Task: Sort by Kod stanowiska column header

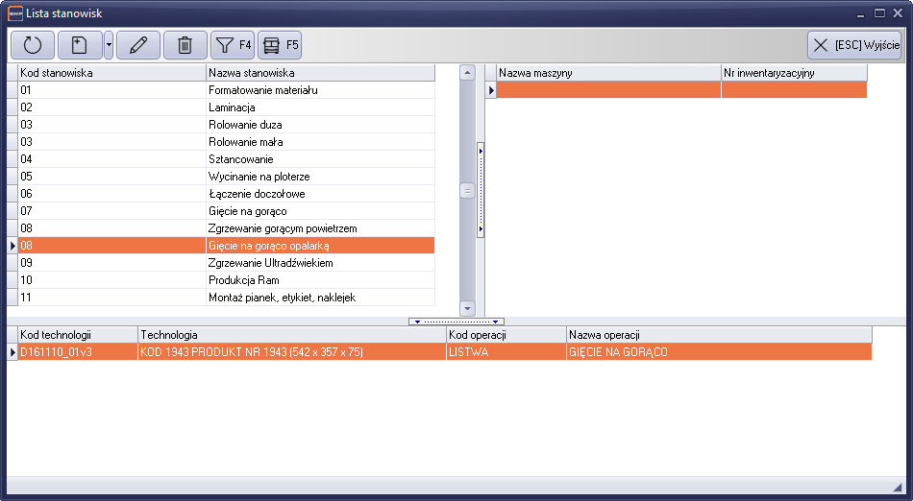Action: point(111,73)
